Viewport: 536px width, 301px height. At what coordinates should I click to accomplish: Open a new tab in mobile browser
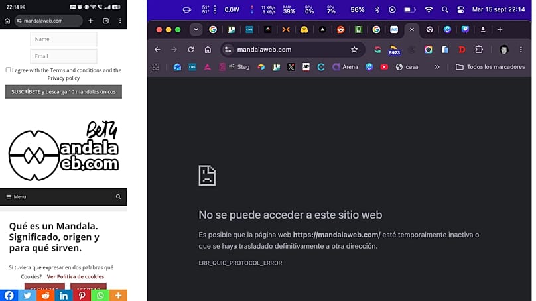pyautogui.click(x=91, y=21)
